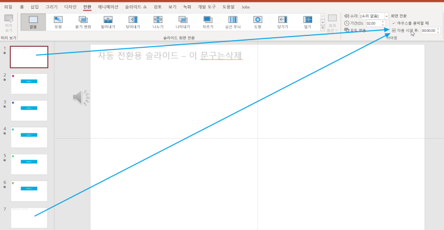Select slide 1 thumbnail
The height and width of the screenshot is (230, 444).
click(x=29, y=57)
